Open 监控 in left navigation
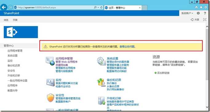 click(x=10, y=61)
